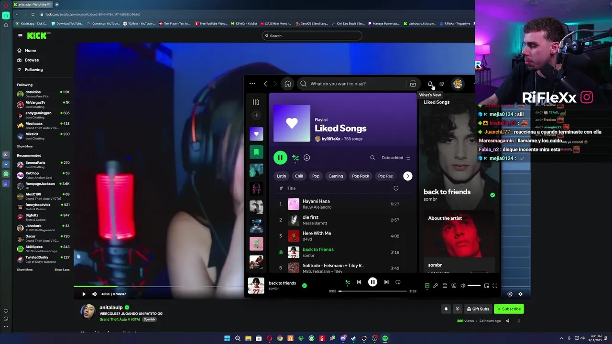Open Your Library icon in Spotify sidebar
This screenshot has width=612, height=344.
coord(256,102)
